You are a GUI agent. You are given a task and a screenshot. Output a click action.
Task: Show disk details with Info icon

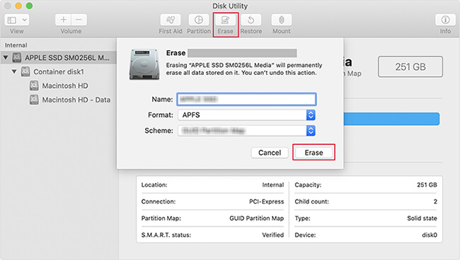click(x=445, y=20)
